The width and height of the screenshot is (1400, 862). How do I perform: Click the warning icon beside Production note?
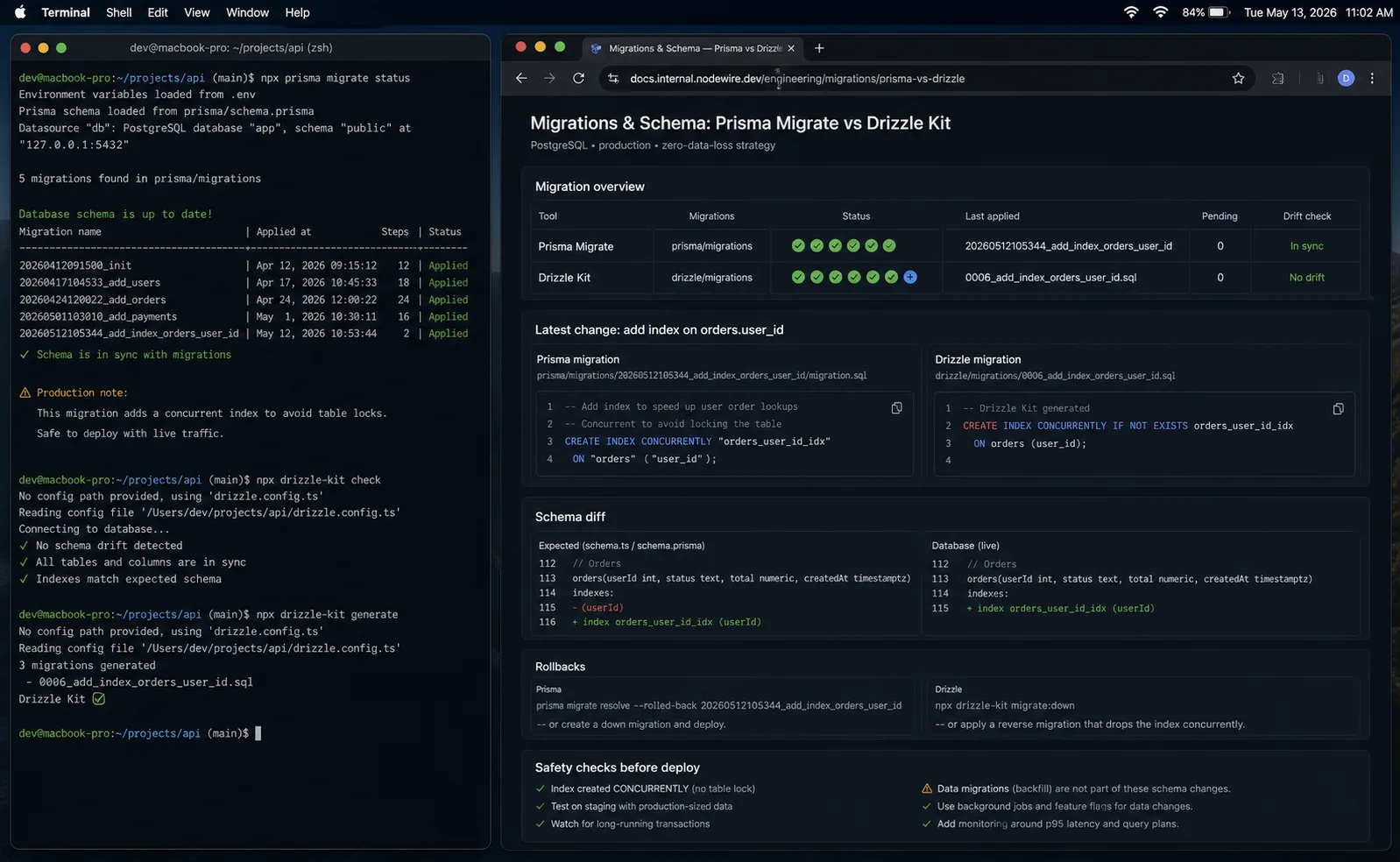[25, 392]
